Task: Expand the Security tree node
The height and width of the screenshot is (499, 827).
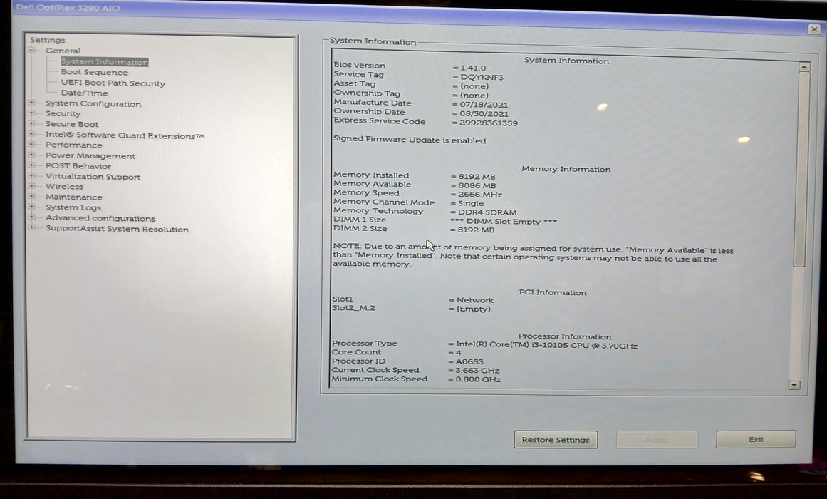Action: pos(31,113)
